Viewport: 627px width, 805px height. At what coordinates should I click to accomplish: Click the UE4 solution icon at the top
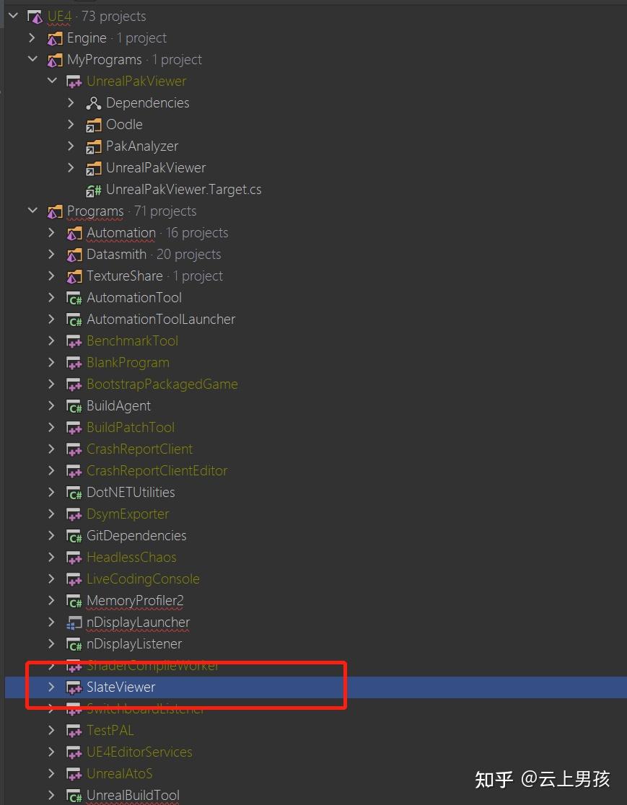[x=35, y=15]
